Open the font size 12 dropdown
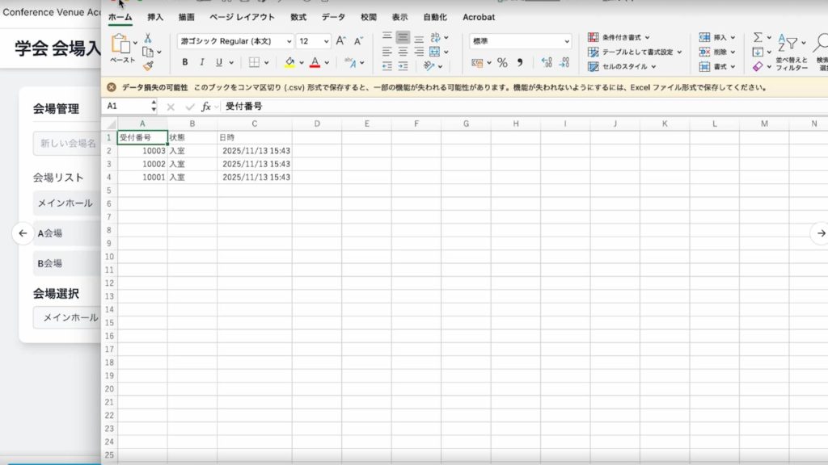This screenshot has height=465, width=828. coord(314,41)
